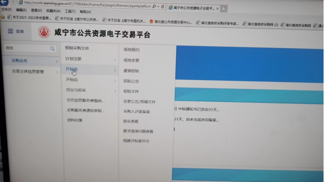The image size is (324, 182).
Task: Click the search magnifier icon in sidebar
Action: tap(52, 49)
